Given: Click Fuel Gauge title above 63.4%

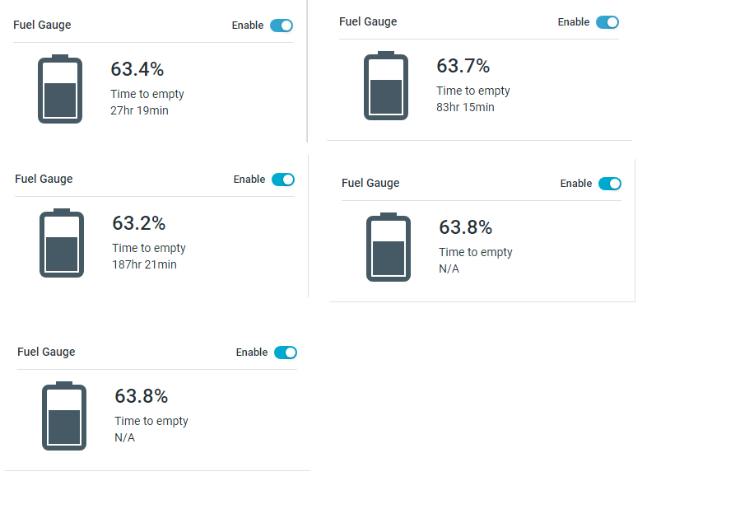Looking at the screenshot, I should click(x=42, y=25).
